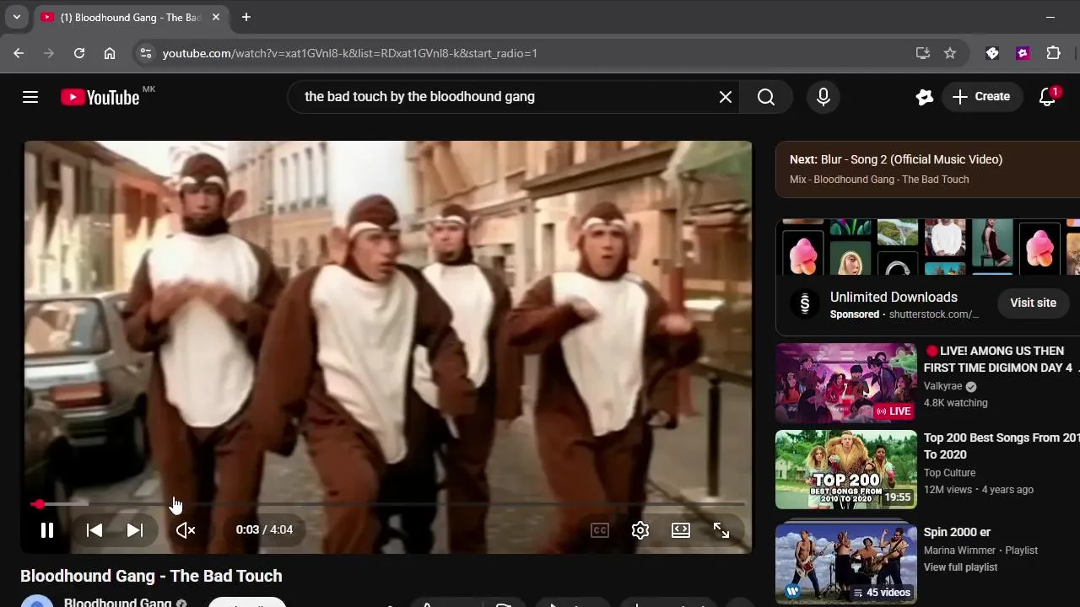Screen dimensions: 1080x607
Task: Click the browser address bar URL
Action: click(x=349, y=53)
